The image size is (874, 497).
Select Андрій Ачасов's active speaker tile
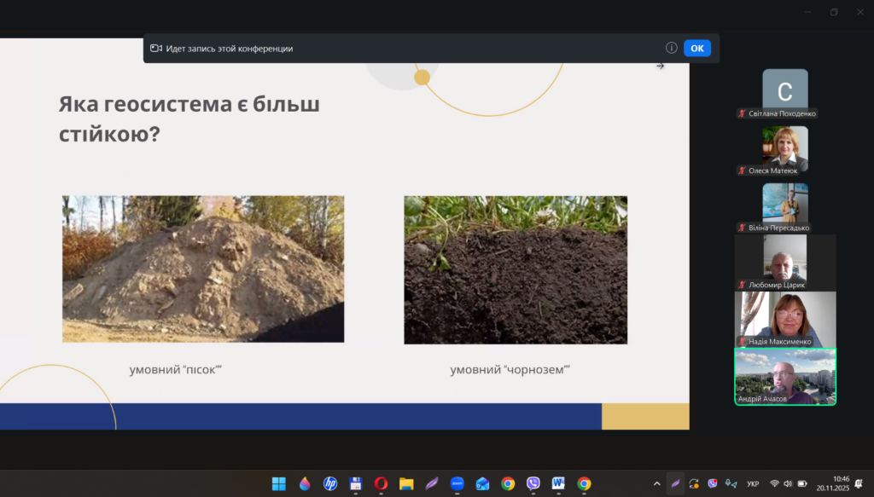(x=784, y=376)
